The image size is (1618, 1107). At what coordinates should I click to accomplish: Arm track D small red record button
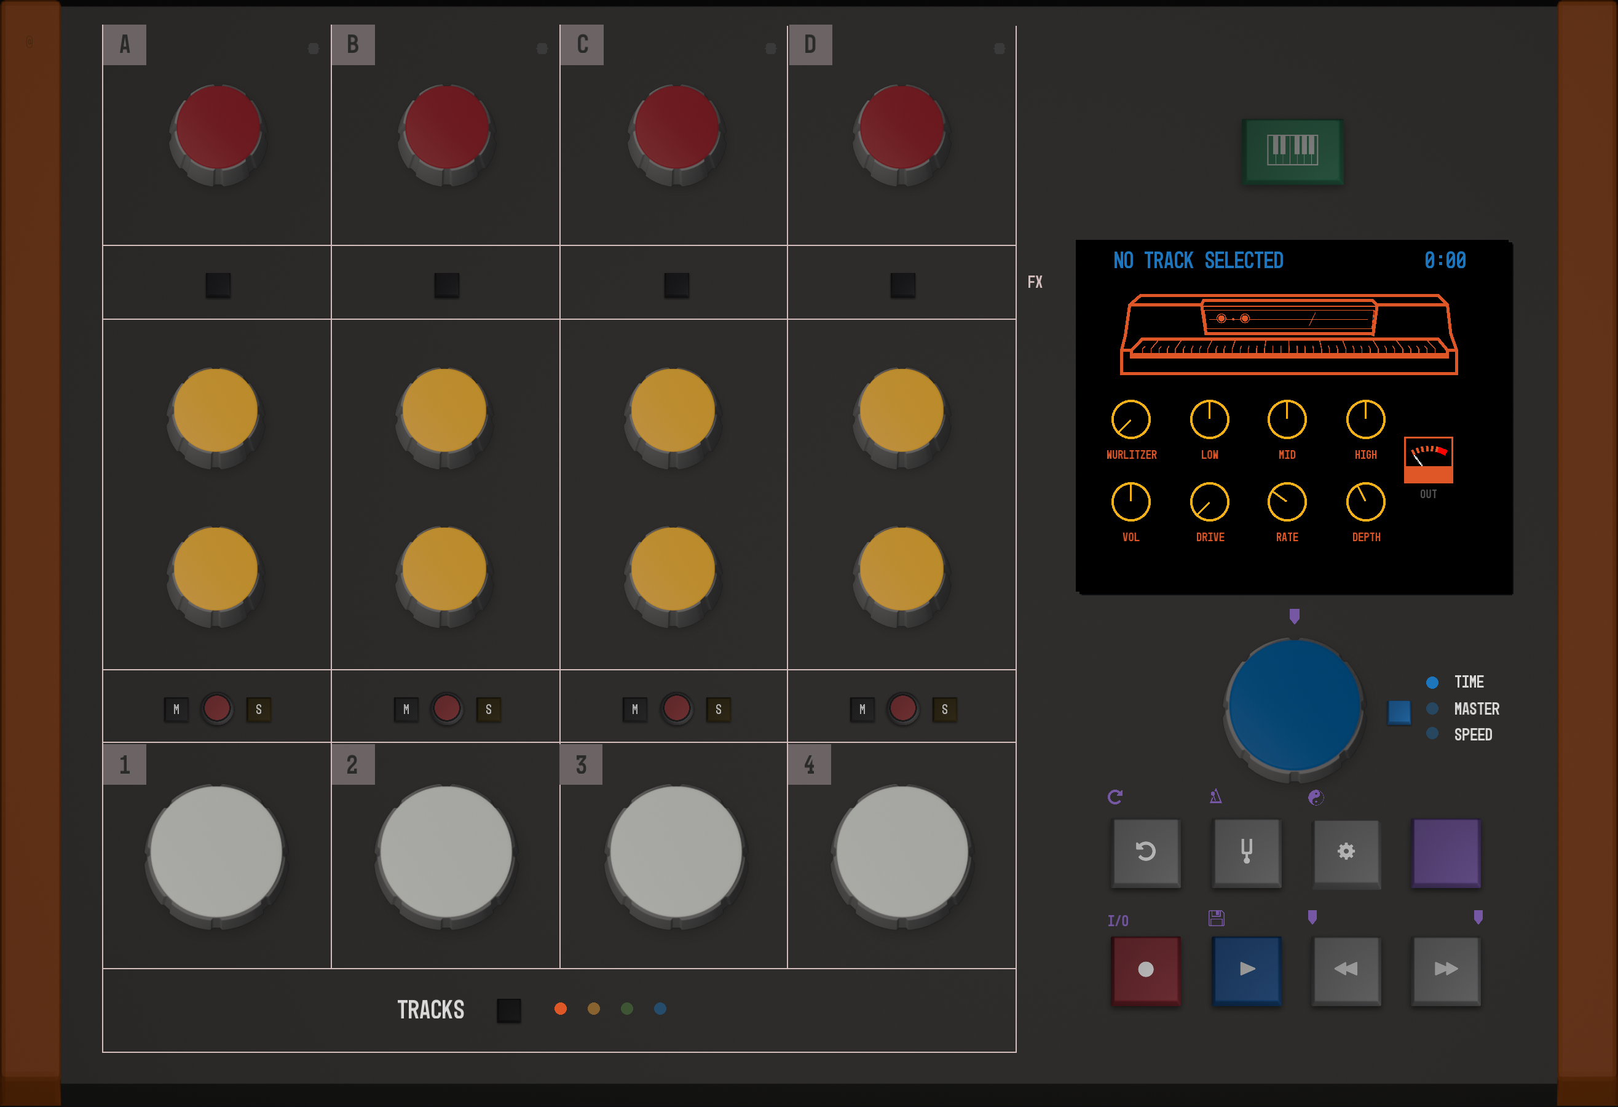(x=903, y=708)
